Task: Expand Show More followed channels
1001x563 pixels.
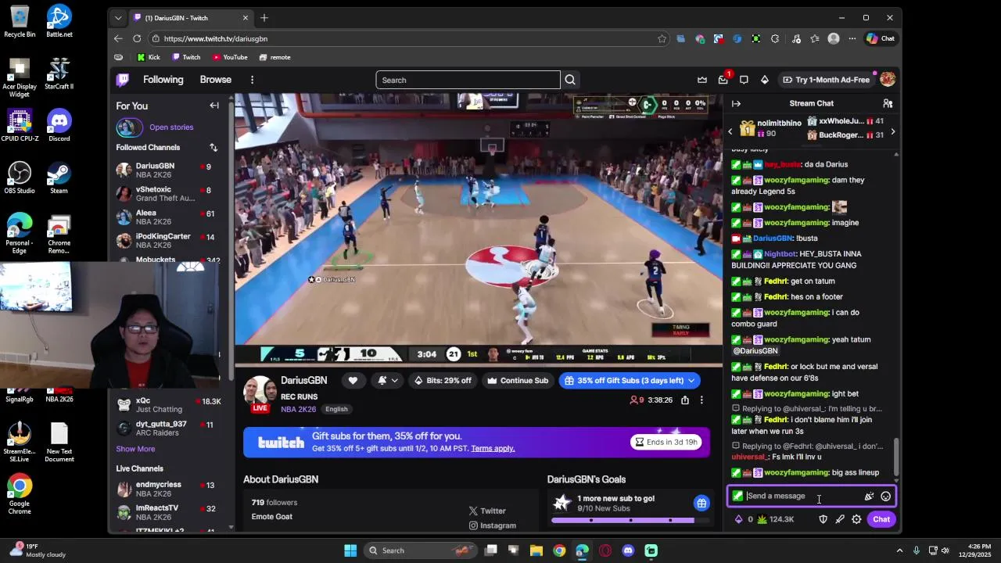Action: tap(135, 449)
